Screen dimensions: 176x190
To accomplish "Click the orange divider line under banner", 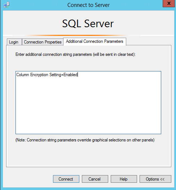I will (x=77, y=36).
